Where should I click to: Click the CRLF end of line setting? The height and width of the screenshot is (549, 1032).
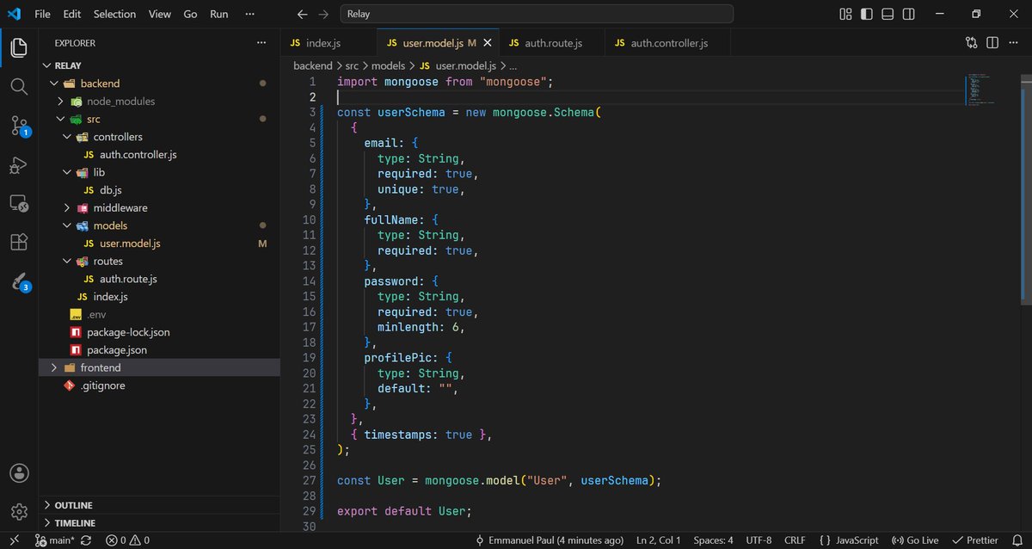coord(795,540)
